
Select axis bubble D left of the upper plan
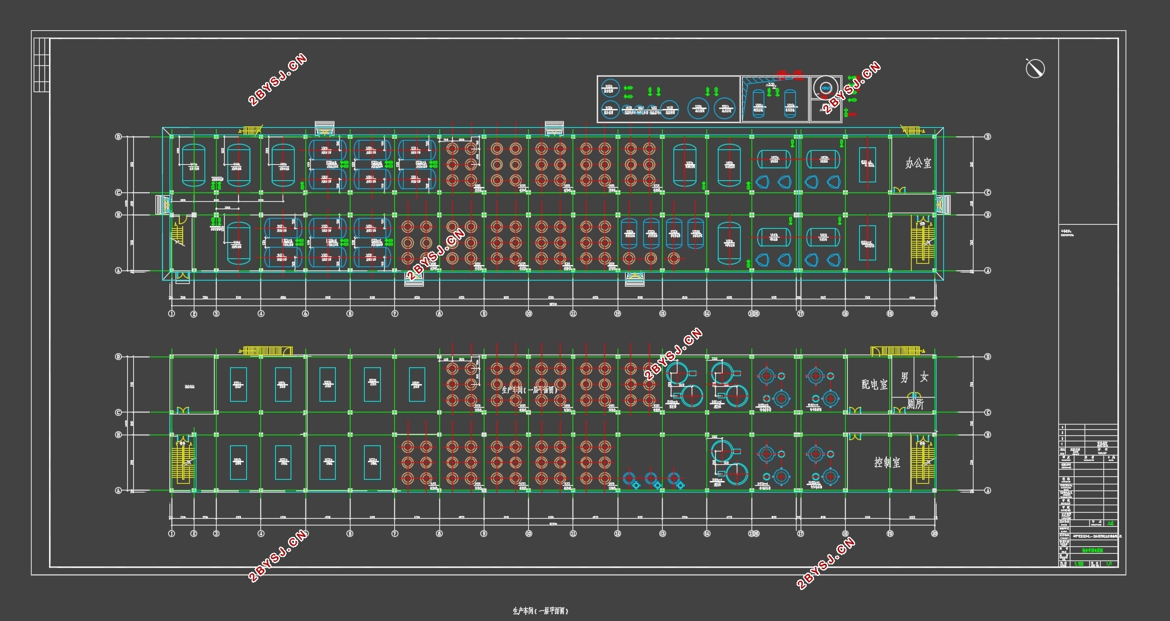click(118, 137)
